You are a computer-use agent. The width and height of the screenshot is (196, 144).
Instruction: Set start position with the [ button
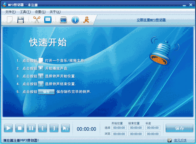[43, 128]
